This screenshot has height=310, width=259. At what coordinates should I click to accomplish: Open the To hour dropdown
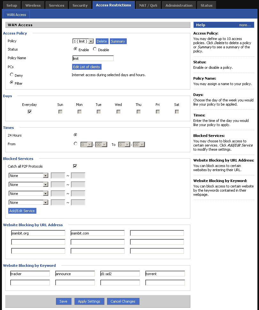124,145
